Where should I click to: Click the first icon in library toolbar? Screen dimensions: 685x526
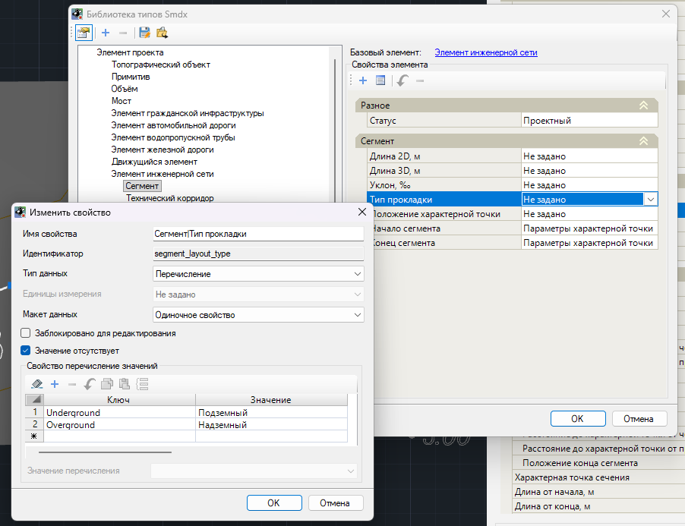84,33
